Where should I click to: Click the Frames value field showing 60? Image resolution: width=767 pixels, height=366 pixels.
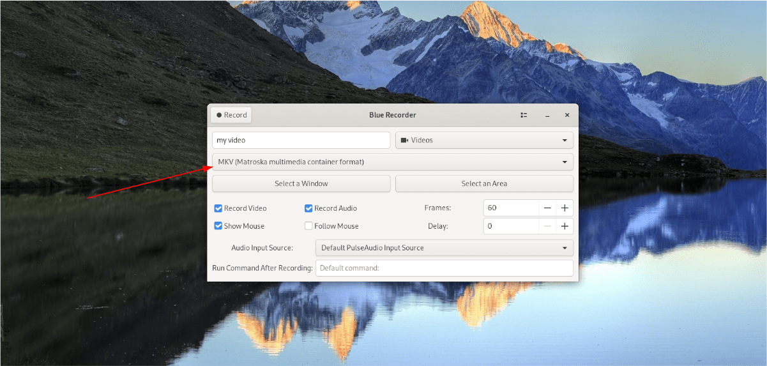[x=510, y=208]
